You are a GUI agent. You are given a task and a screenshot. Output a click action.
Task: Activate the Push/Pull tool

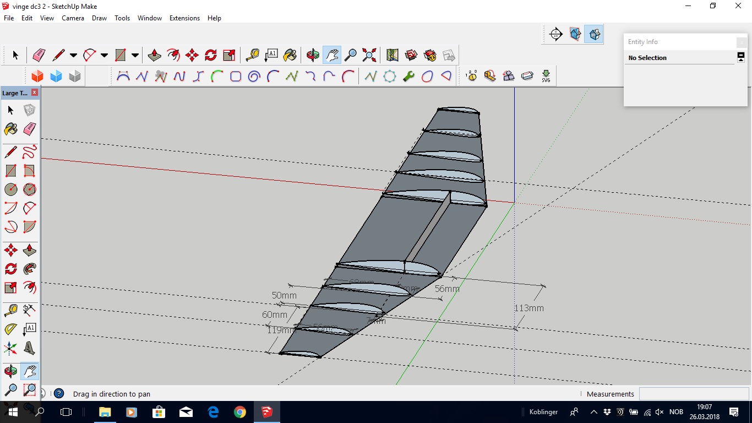(155, 55)
